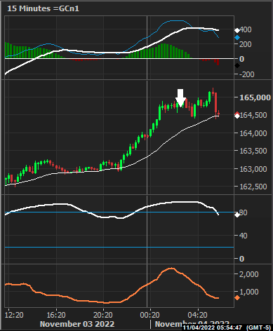Image resolution: width=273 pixels, height=331 pixels.
Task: Click the 04:20 time axis label
Action: point(198,315)
